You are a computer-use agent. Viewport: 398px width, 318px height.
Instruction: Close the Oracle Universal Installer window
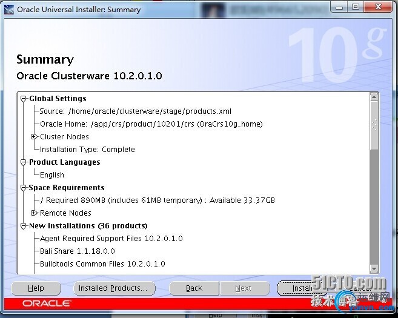point(377,7)
